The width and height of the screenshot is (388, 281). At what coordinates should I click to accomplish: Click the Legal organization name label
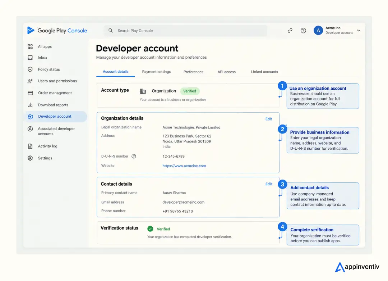click(x=121, y=127)
